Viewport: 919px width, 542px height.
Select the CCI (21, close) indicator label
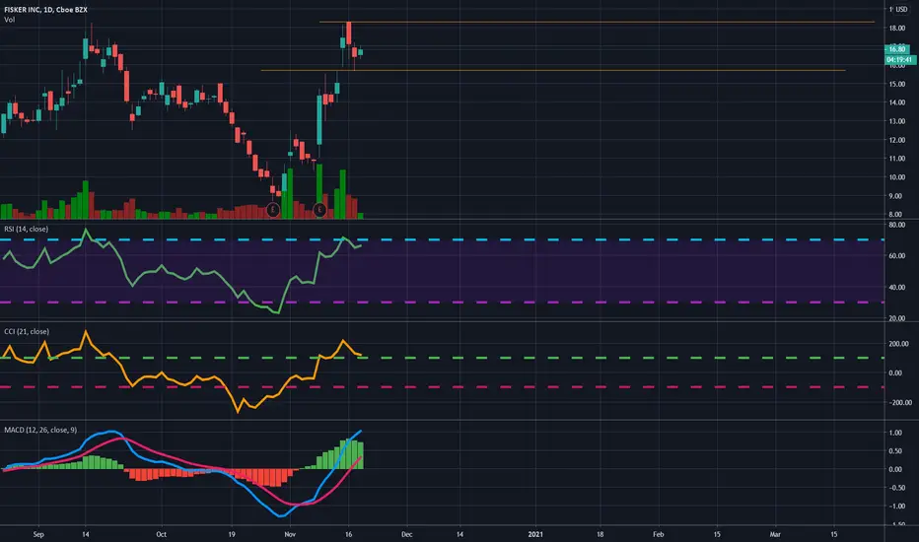coord(27,332)
